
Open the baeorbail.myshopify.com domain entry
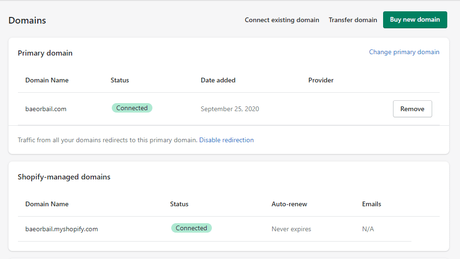pos(62,229)
